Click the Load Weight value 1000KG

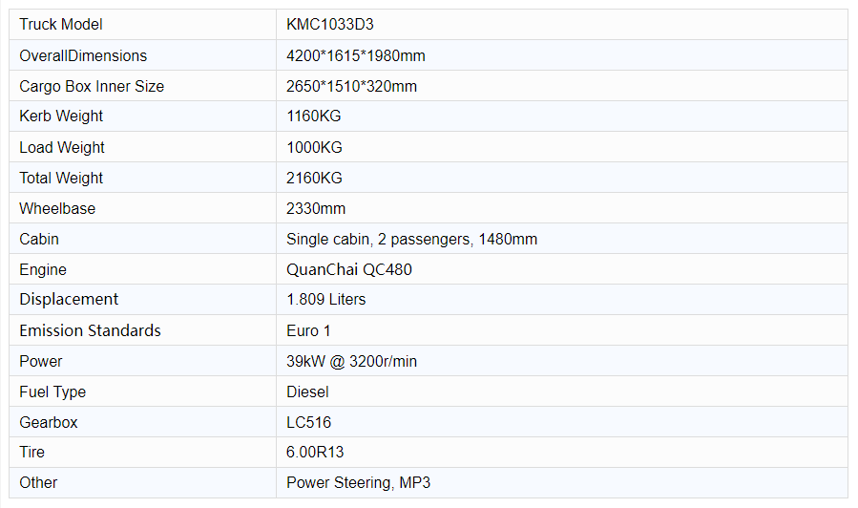coord(314,147)
